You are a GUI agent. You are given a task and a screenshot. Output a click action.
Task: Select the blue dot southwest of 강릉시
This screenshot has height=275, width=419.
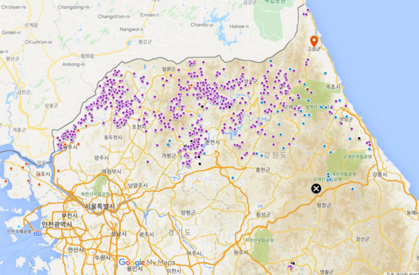352,189
